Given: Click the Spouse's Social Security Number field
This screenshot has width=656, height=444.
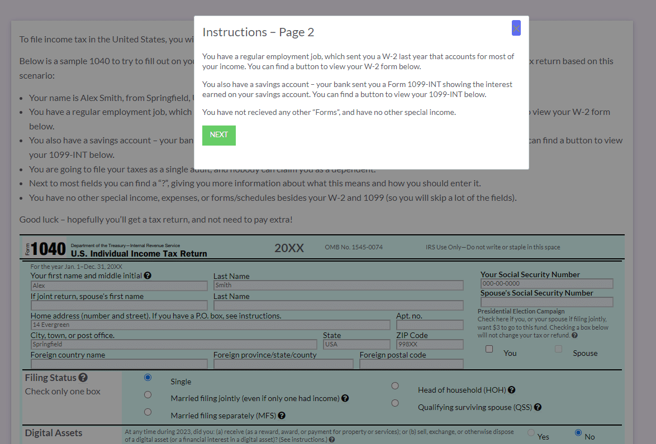Looking at the screenshot, I should click(x=546, y=302).
